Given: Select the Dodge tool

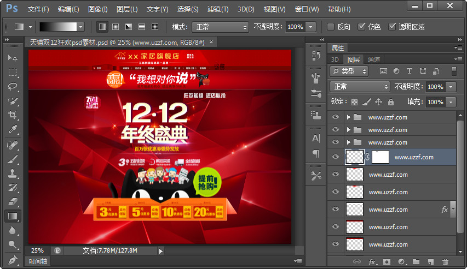Looking at the screenshot, I should [x=13, y=244].
